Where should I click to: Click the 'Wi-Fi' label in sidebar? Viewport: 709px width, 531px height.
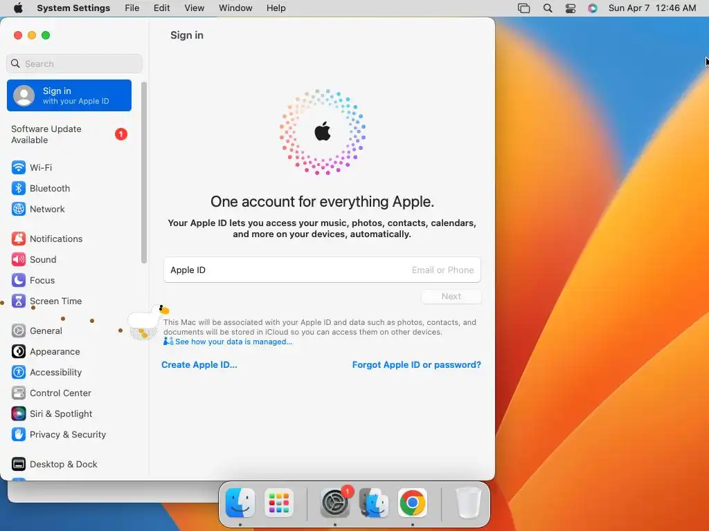coord(41,167)
